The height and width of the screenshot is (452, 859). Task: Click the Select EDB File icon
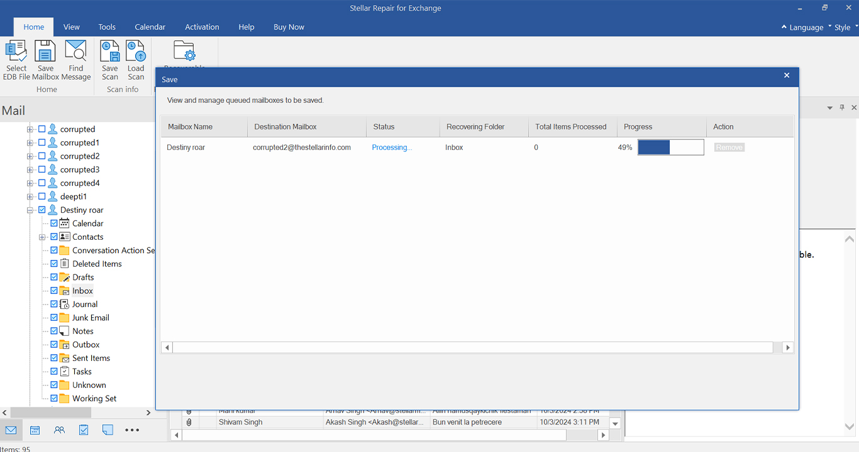pyautogui.click(x=16, y=50)
